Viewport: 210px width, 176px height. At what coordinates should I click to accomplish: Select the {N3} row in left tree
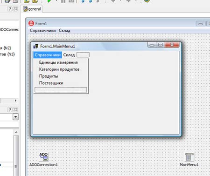pyautogui.click(x=7, y=54)
